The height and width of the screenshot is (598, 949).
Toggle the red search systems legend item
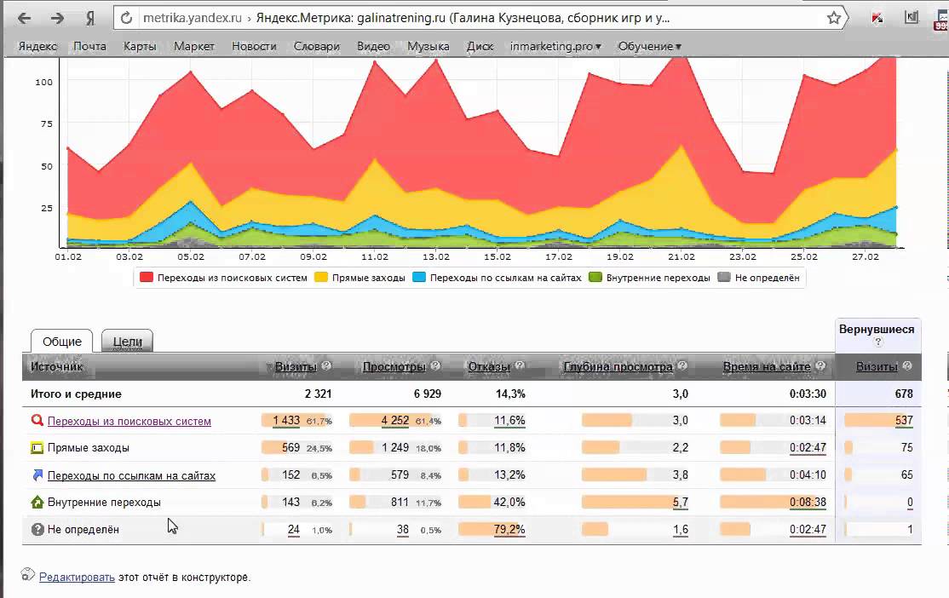(x=147, y=278)
